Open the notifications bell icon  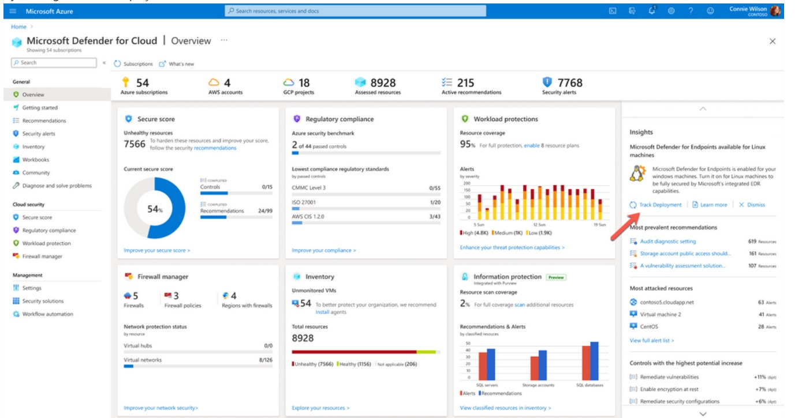pyautogui.click(x=652, y=10)
